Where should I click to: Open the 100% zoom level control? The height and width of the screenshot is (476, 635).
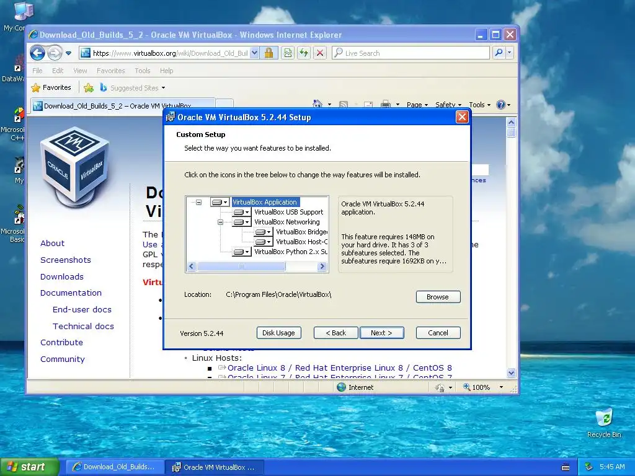click(482, 387)
